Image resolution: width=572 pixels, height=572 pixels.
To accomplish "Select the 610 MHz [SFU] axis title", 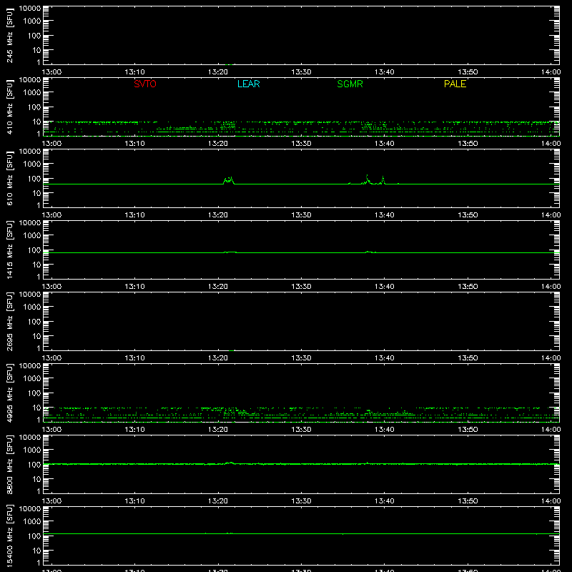I will click(9, 178).
